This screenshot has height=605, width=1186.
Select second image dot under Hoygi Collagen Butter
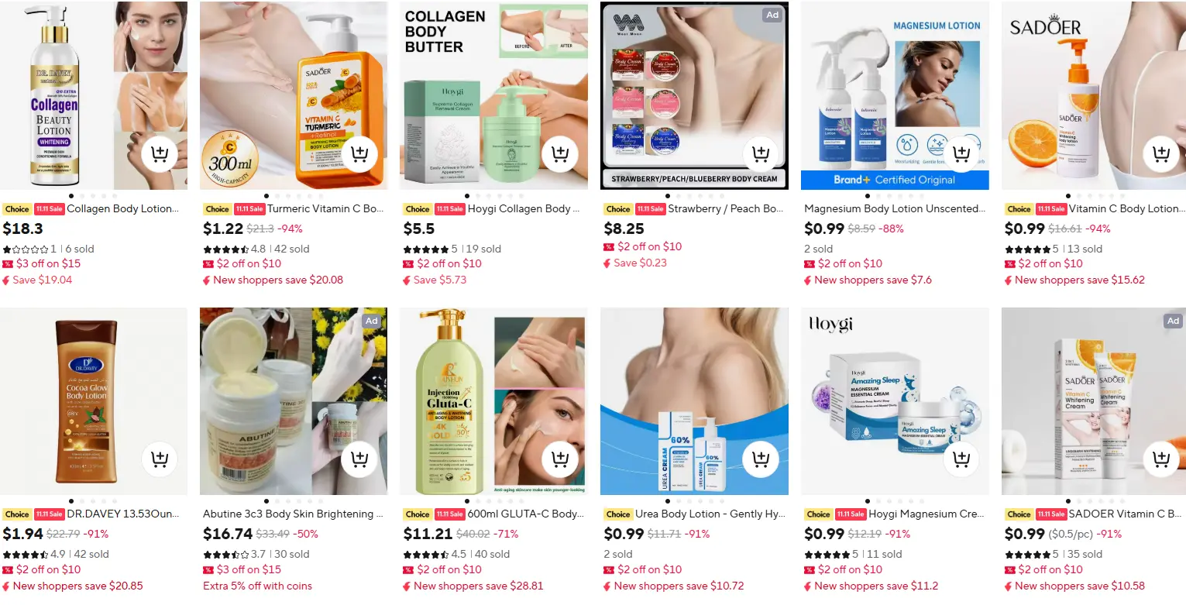pos(477,196)
